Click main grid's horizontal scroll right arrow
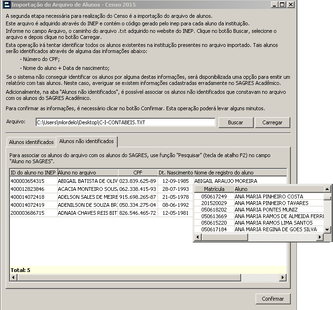Image resolution: width=333 pixels, height=310 pixels. [x=282, y=278]
